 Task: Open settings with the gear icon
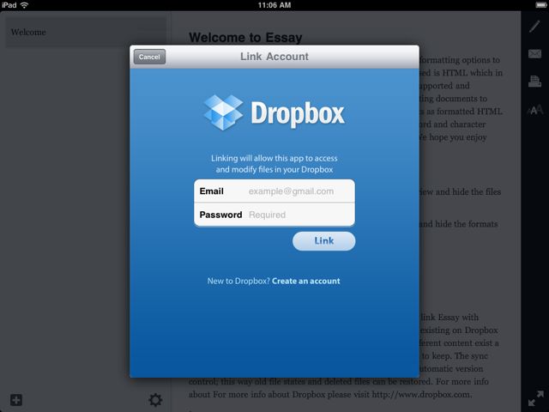(155, 399)
